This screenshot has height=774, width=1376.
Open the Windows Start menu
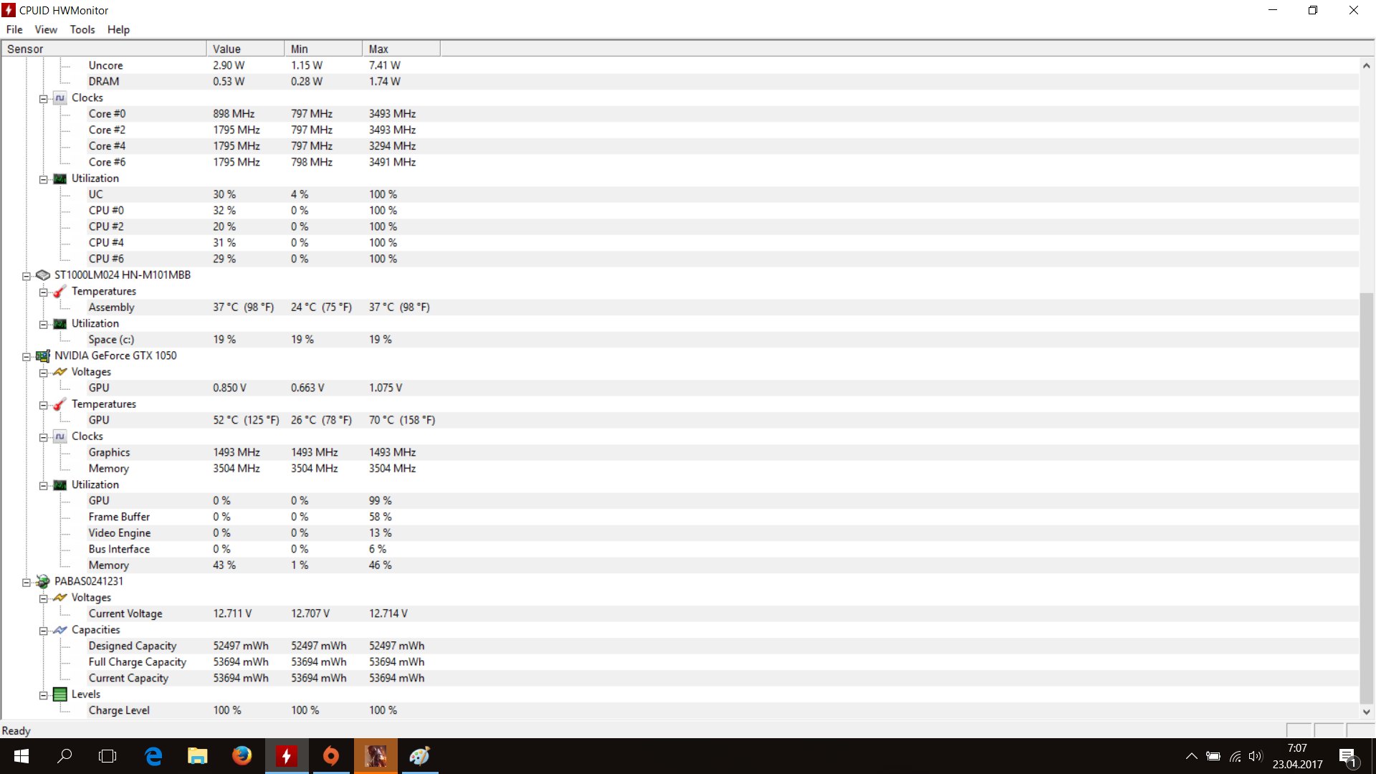[x=21, y=756]
